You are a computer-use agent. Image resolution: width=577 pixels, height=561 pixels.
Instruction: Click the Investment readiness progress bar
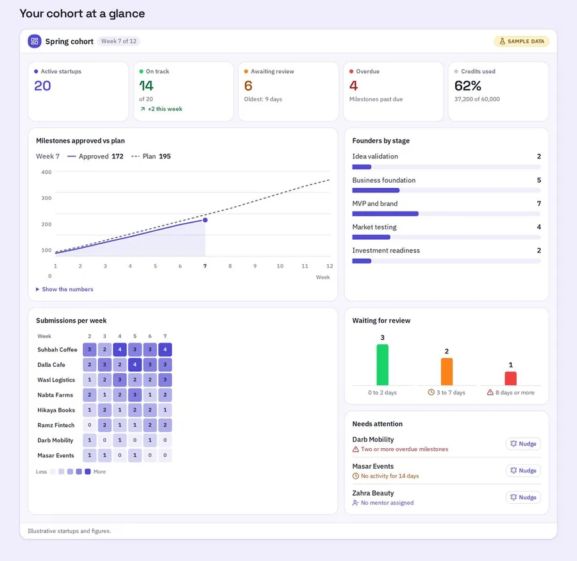(x=446, y=261)
